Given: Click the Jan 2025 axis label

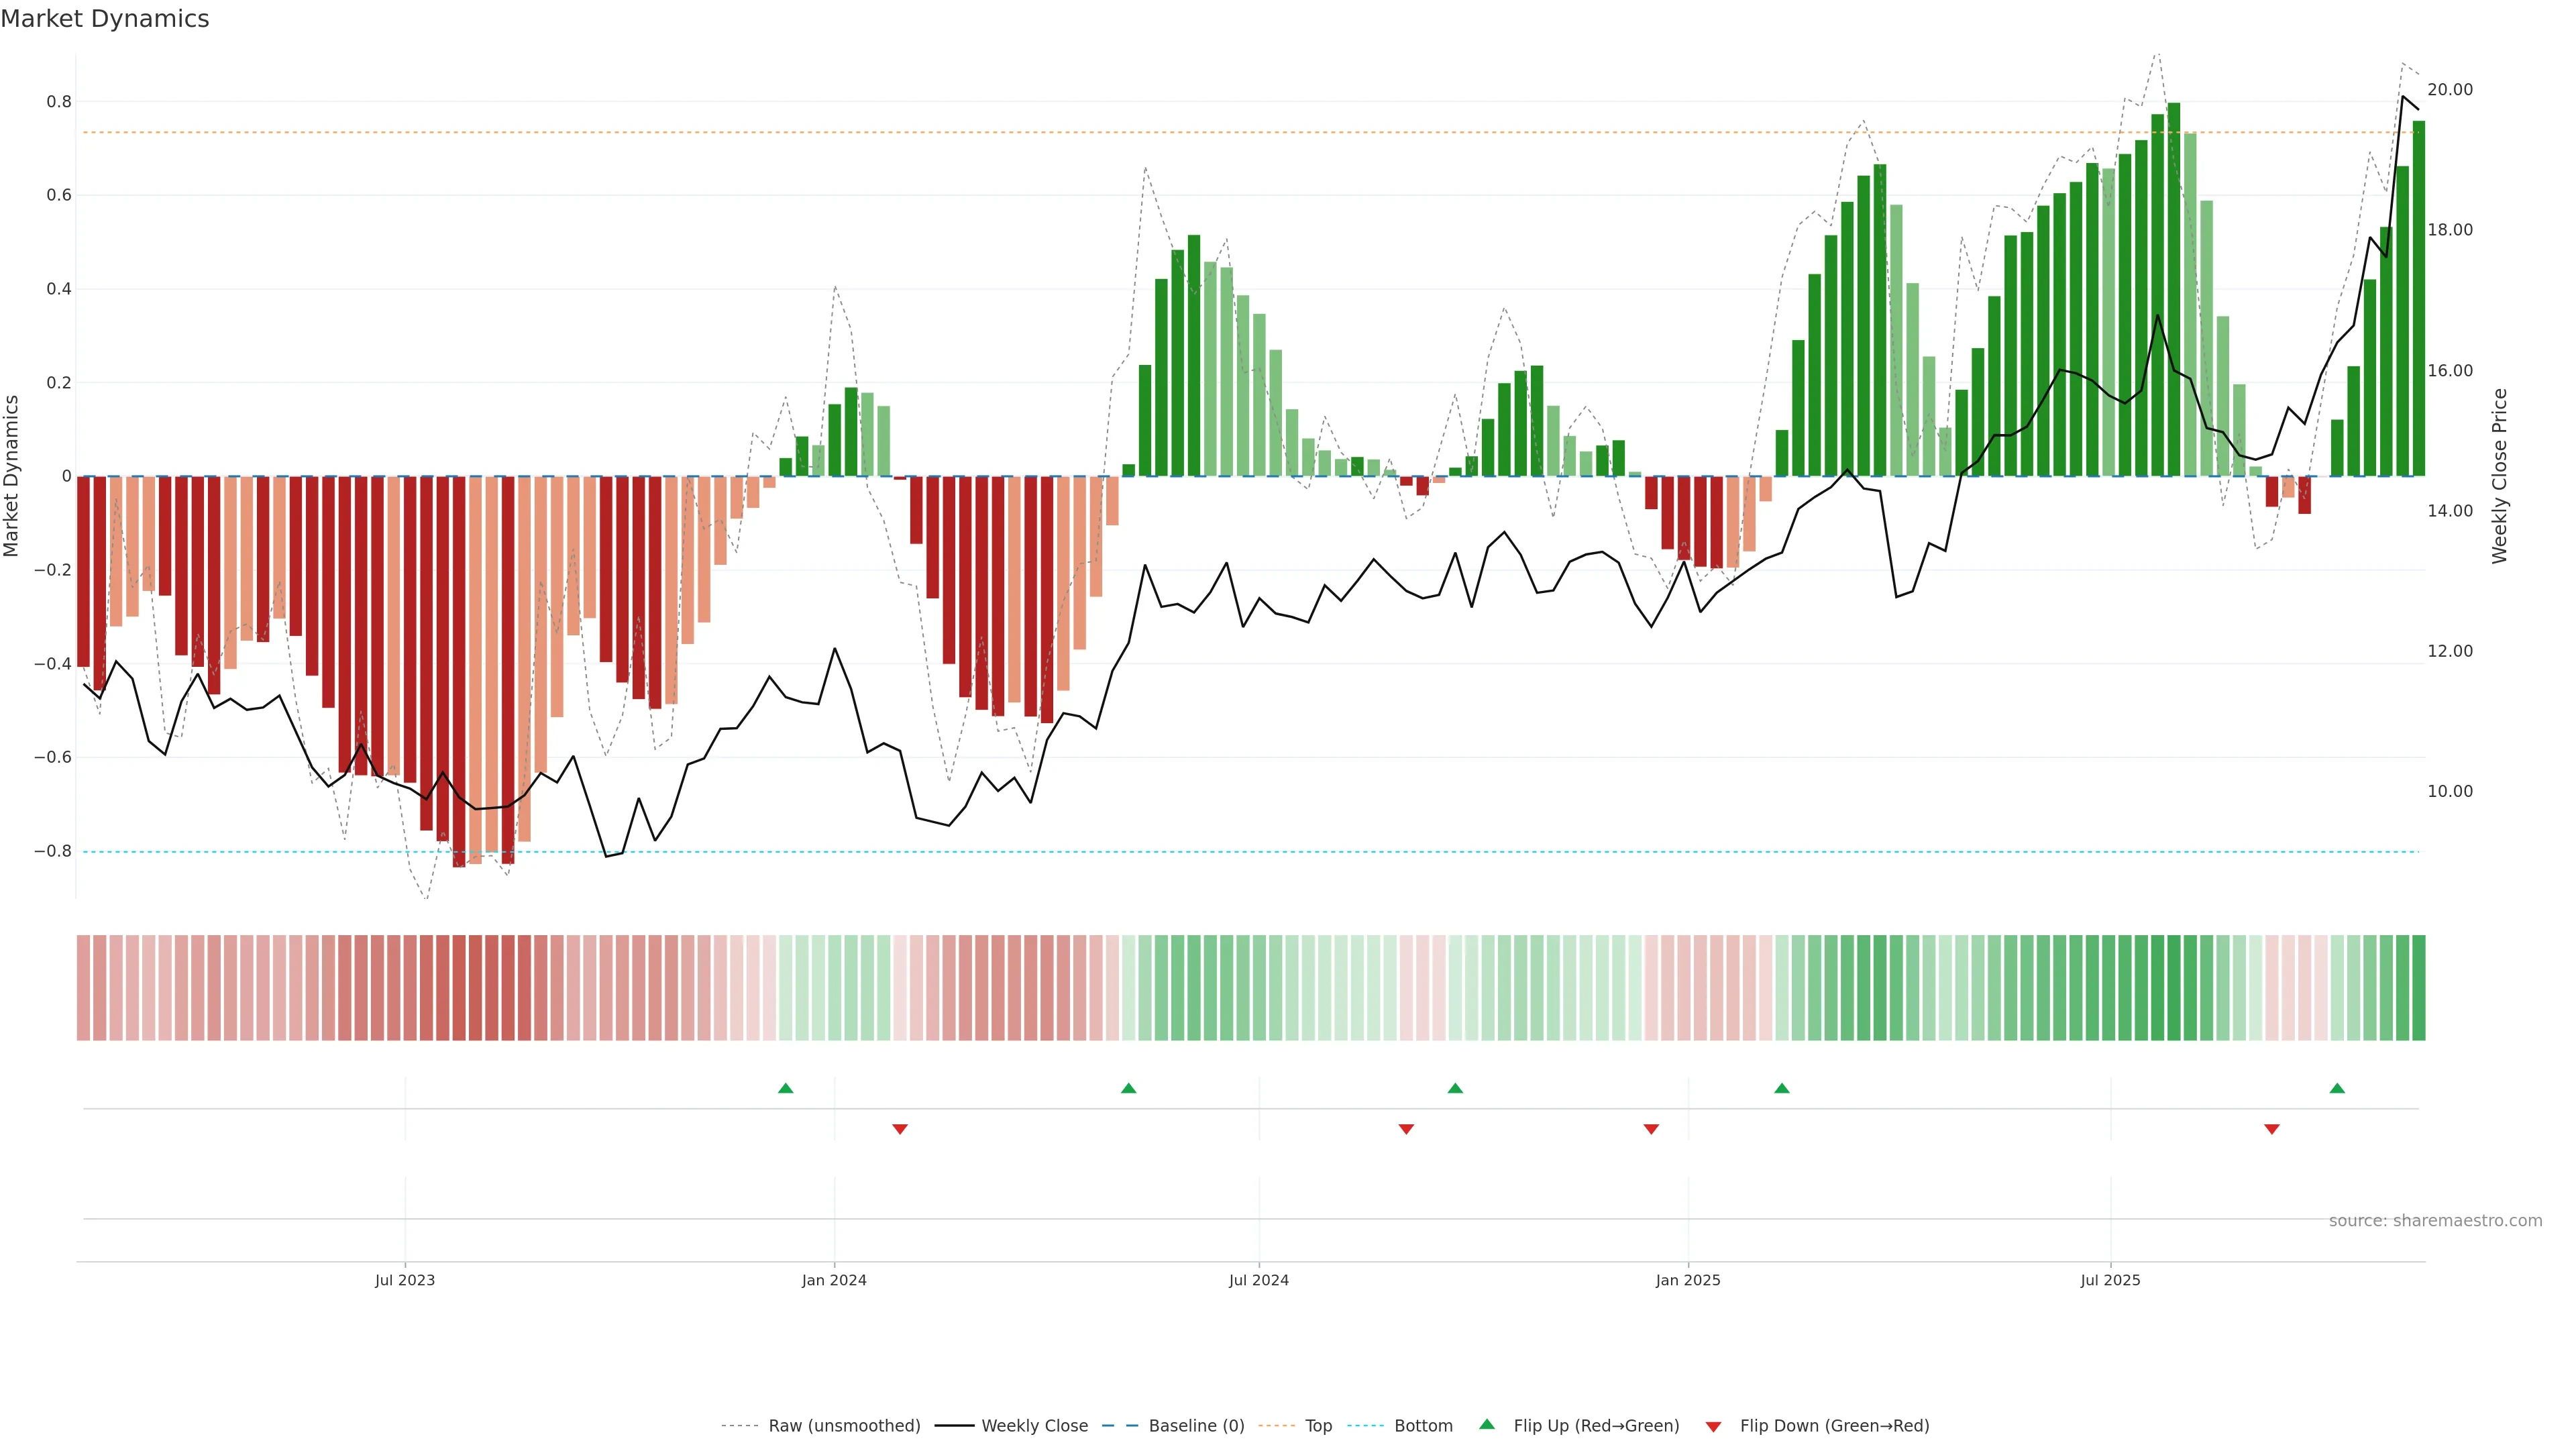Looking at the screenshot, I should 1687,1280.
